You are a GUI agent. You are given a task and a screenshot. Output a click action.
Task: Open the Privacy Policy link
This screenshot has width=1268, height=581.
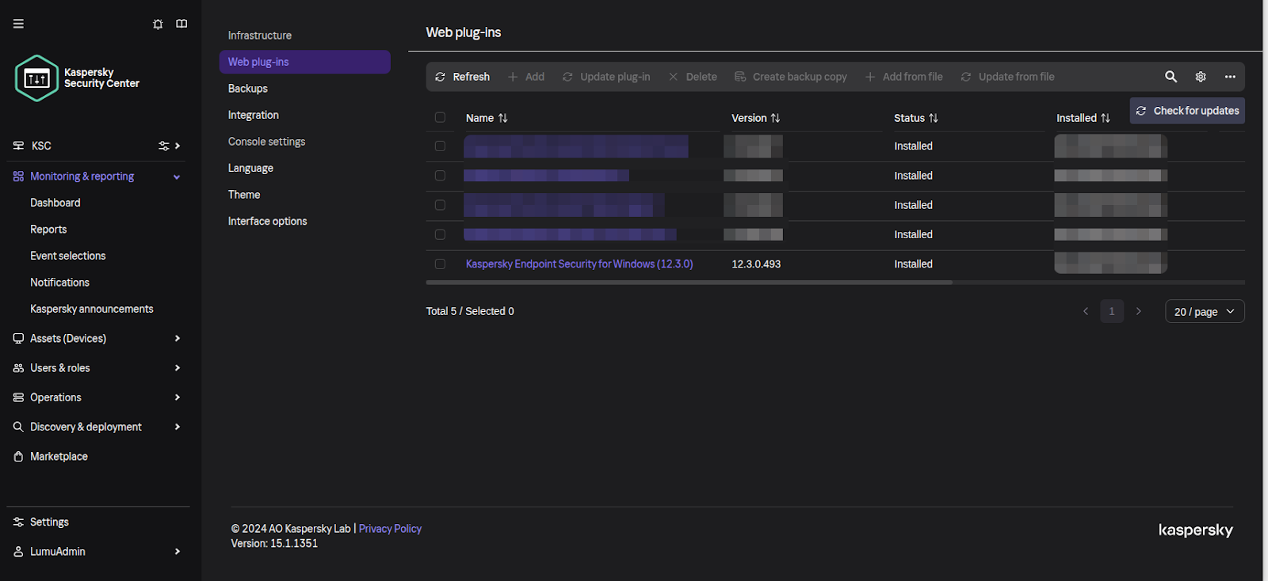(390, 529)
